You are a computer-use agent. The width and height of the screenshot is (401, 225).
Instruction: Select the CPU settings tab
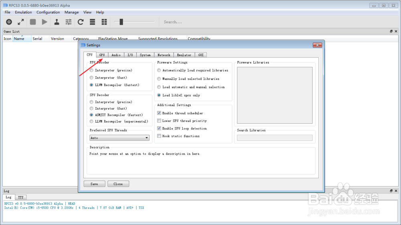89,54
